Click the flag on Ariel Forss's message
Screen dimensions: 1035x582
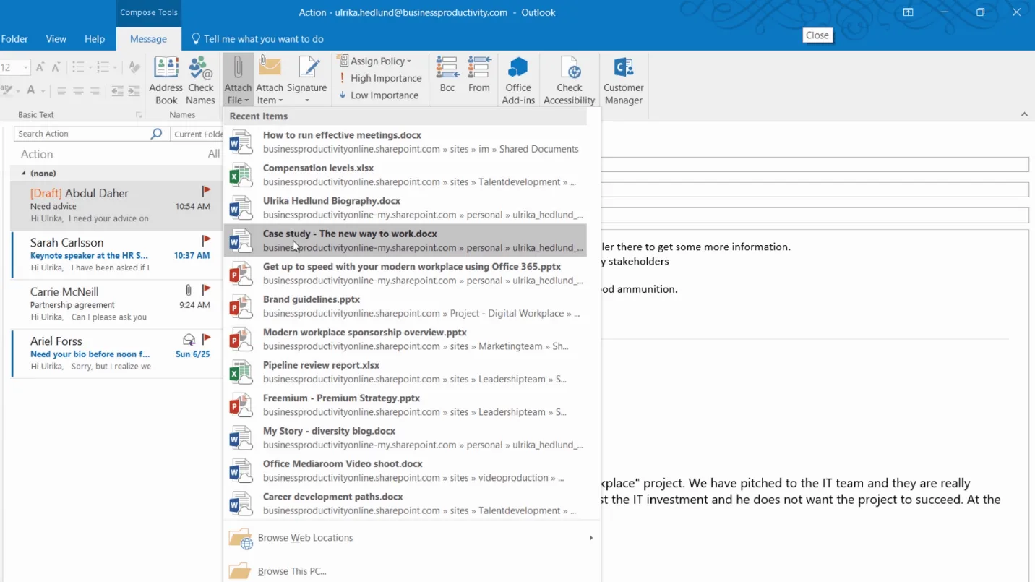tap(206, 339)
